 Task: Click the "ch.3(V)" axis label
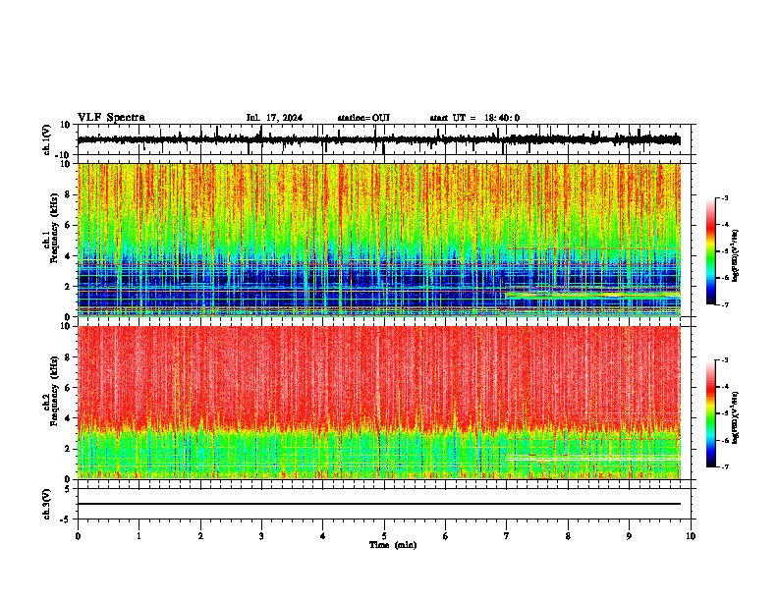[47, 504]
